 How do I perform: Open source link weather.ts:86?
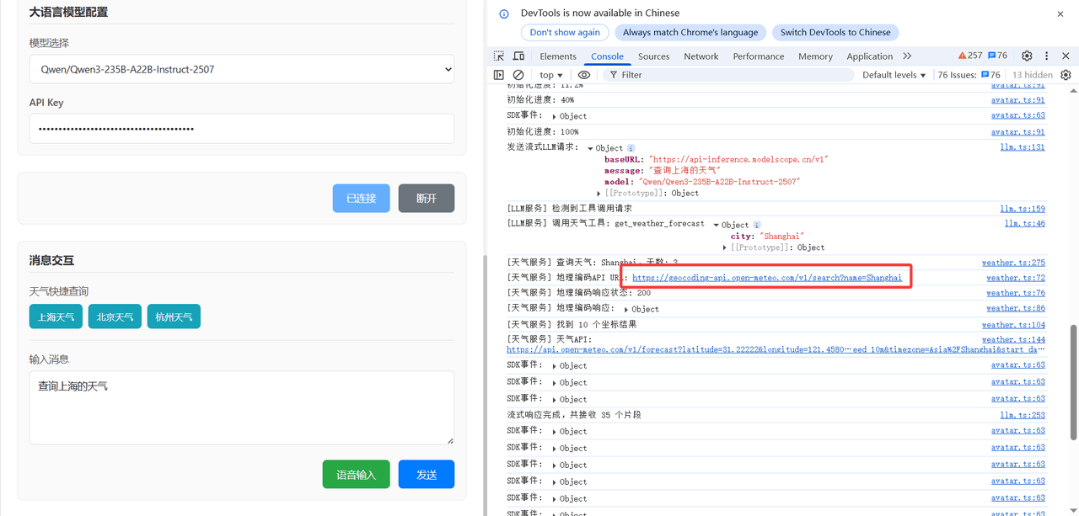click(1016, 308)
